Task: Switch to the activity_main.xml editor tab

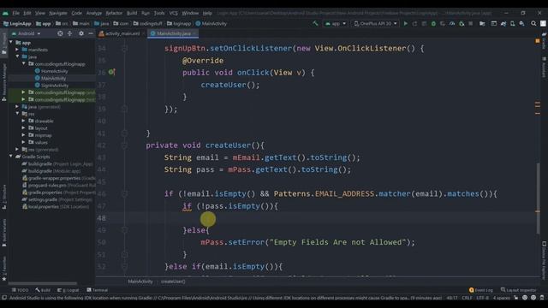Action: [122, 33]
